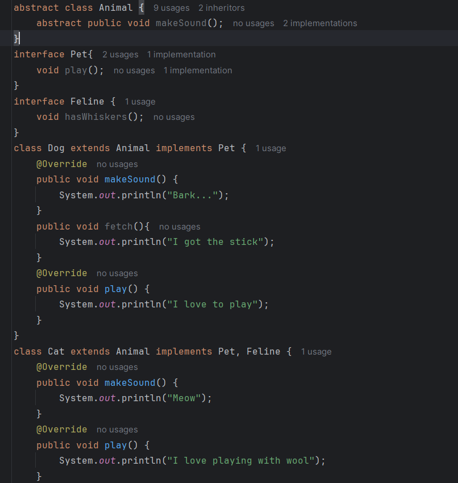Click 'Animal' in 'class Dog extends Animal'
The height and width of the screenshot is (483, 458).
[133, 148]
